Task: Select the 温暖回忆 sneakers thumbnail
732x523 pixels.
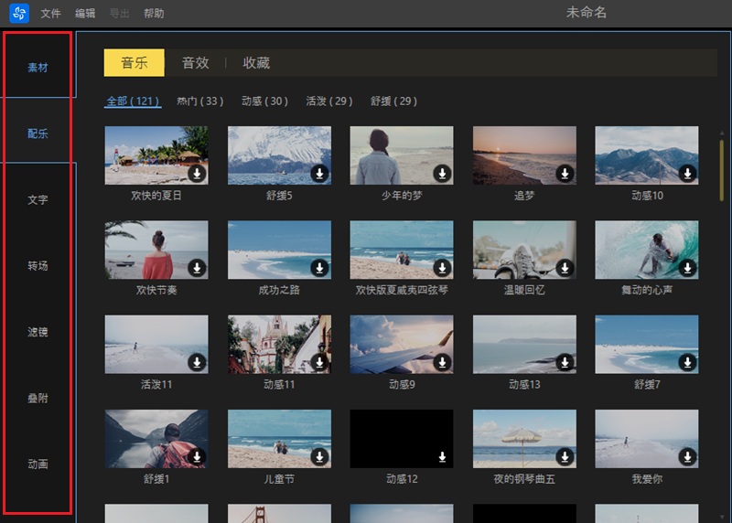Action: tap(524, 250)
